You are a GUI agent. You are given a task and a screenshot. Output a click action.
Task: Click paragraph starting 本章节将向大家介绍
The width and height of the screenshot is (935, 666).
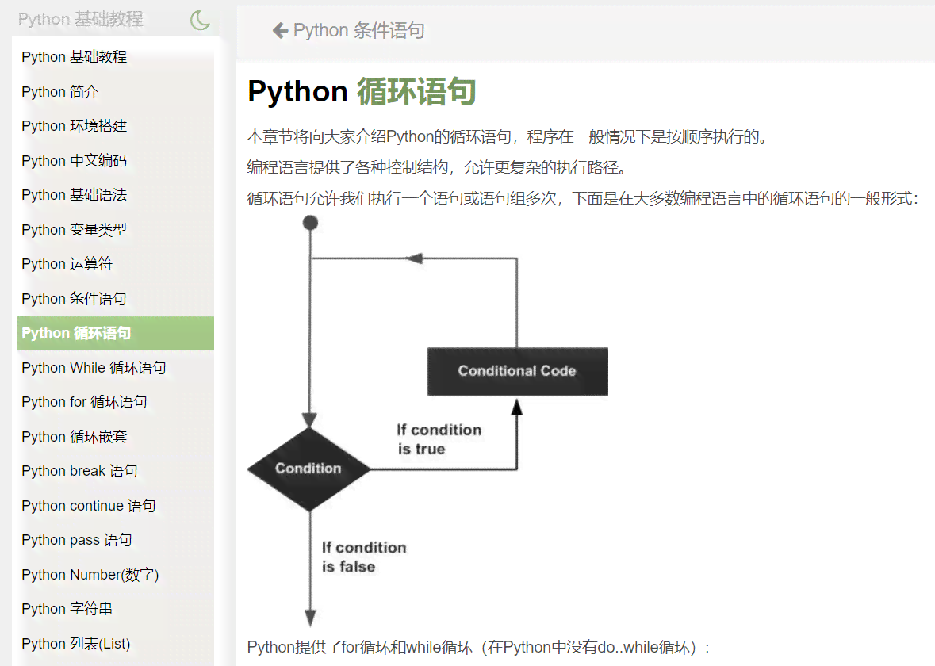coord(508,136)
